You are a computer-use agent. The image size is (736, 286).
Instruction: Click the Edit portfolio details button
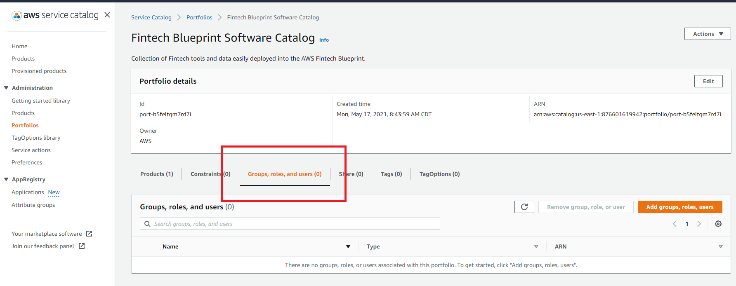pos(708,81)
